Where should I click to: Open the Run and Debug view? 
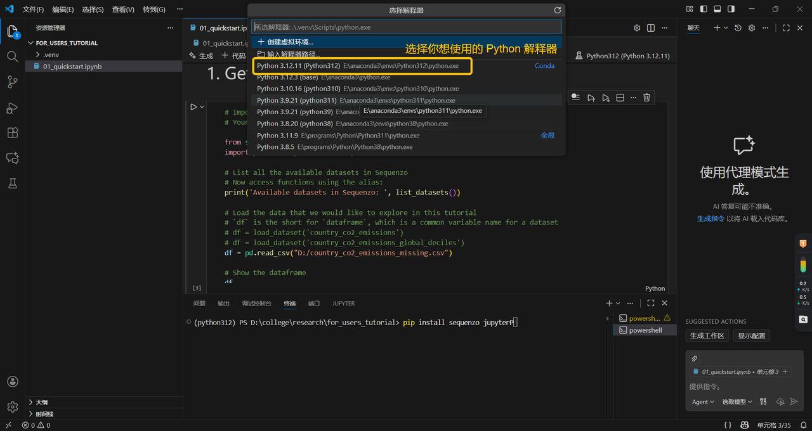[12, 108]
